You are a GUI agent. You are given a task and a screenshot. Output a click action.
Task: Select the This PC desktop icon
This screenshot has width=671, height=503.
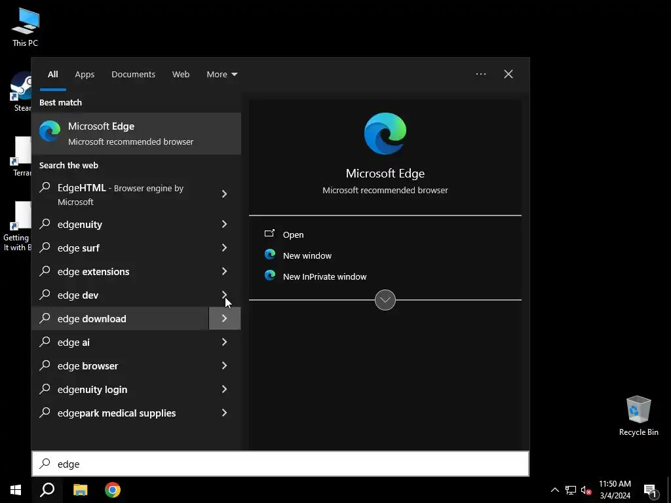click(x=25, y=27)
